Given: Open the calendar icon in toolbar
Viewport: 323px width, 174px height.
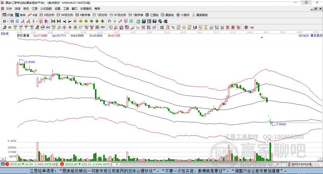Looking at the screenshot, I should (x=138, y=21).
